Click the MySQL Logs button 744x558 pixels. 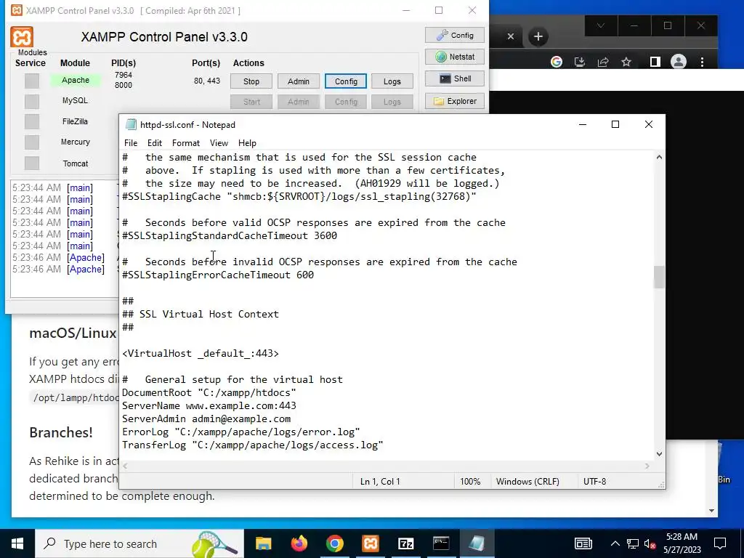(x=392, y=102)
